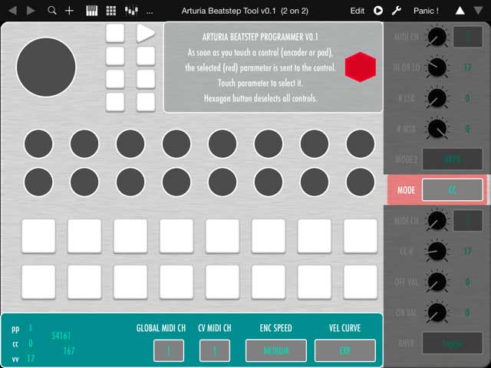Click the GLOBAL MIDI CH value box
The width and height of the screenshot is (491, 368).
point(168,350)
